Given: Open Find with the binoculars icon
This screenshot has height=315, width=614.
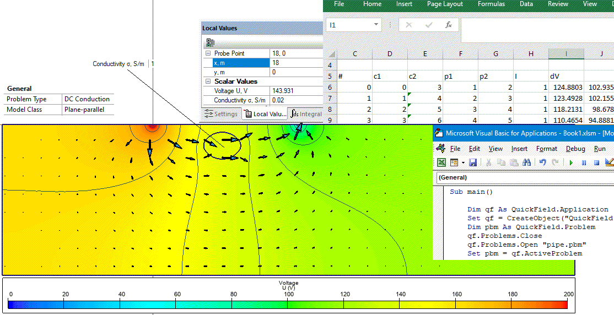Looking at the screenshot, I should pyautogui.click(x=527, y=162).
